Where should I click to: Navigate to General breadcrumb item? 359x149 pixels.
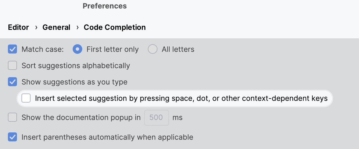(56, 27)
